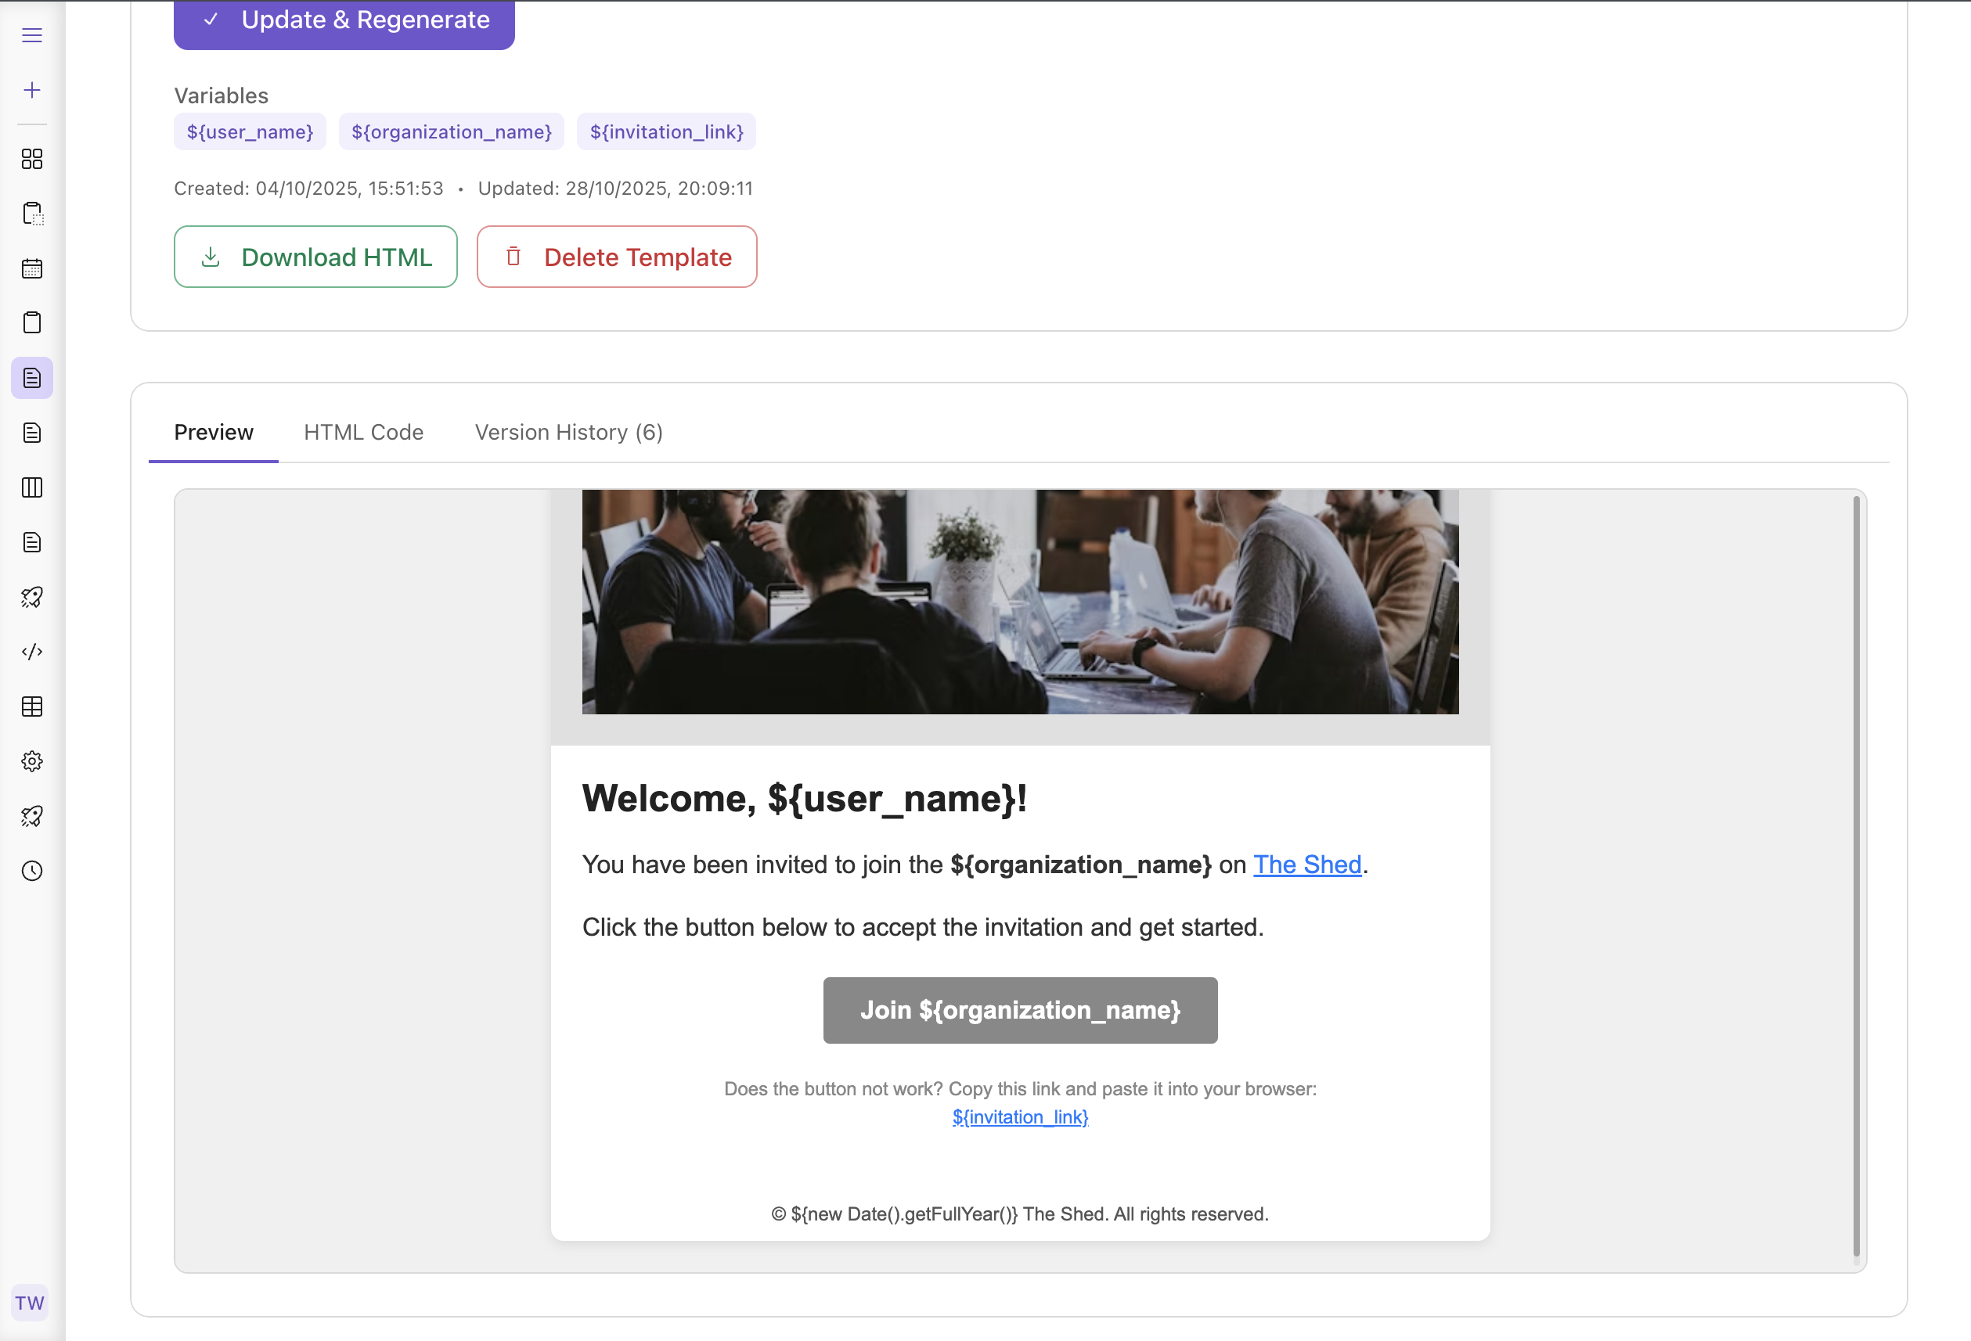The image size is (1971, 1341).
Task: Open the Version History (6) tab
Action: point(568,433)
